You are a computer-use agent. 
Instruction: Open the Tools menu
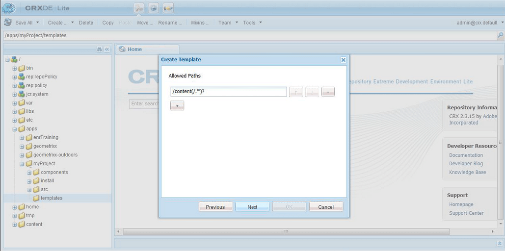point(252,23)
